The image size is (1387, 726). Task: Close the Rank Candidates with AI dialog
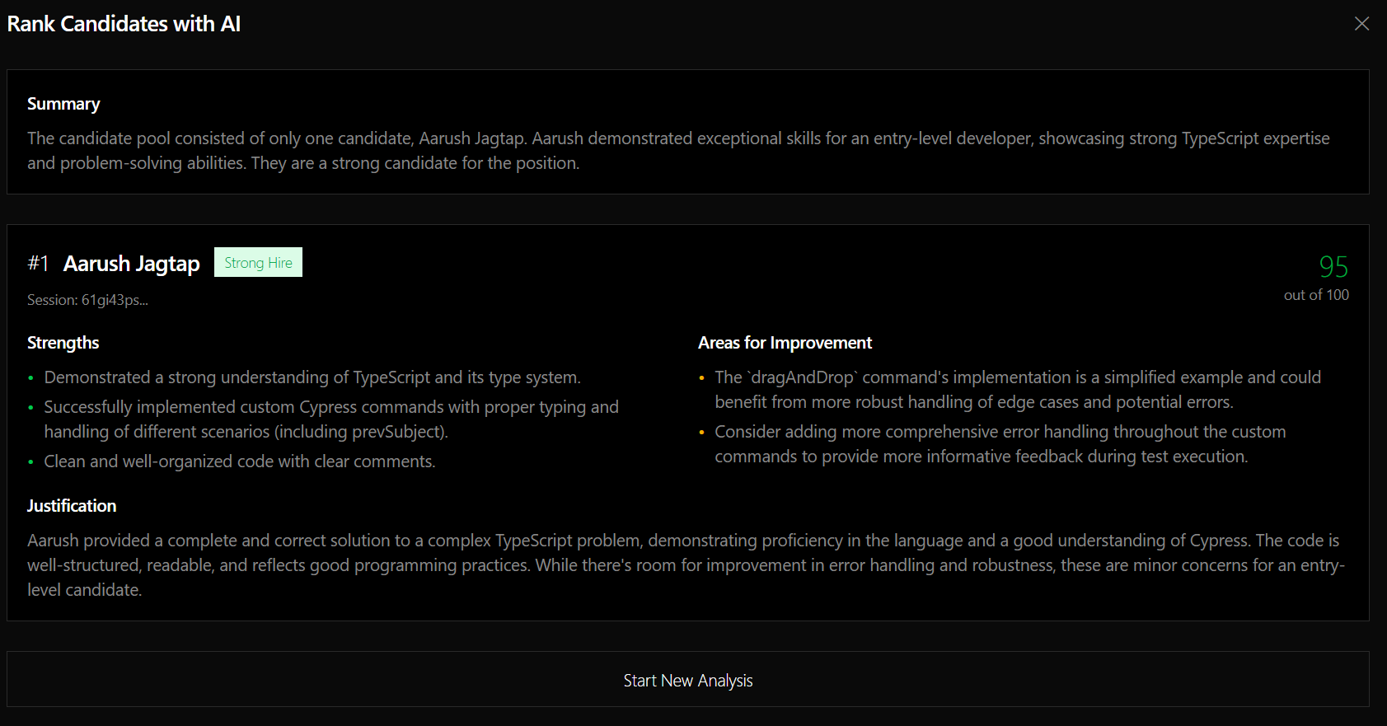pyautogui.click(x=1361, y=24)
